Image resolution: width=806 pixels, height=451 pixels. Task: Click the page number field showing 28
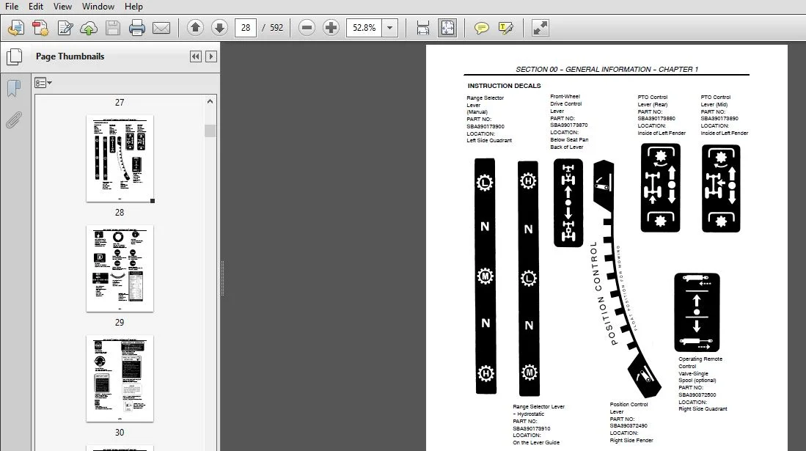tap(246, 28)
